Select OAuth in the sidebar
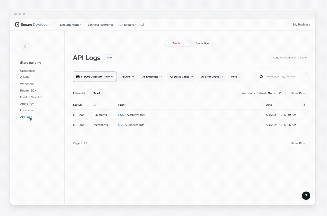 (24, 77)
